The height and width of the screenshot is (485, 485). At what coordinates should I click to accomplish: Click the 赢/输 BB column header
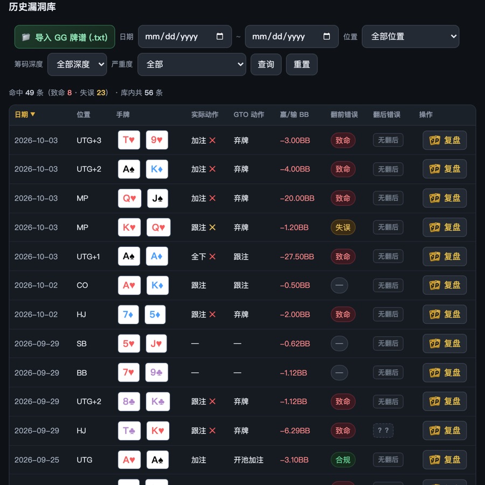pyautogui.click(x=294, y=114)
